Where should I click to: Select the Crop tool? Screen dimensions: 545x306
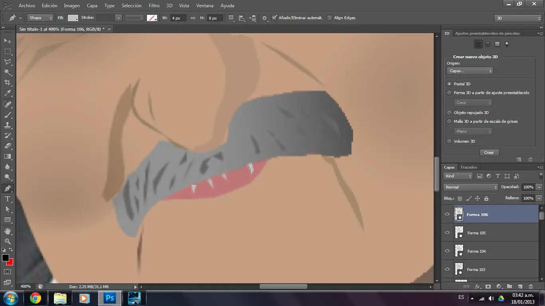(8, 82)
